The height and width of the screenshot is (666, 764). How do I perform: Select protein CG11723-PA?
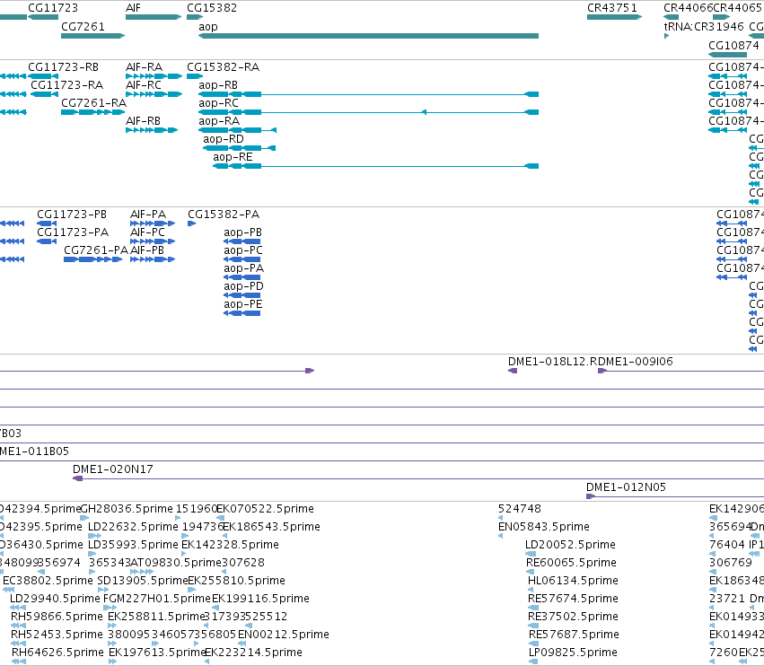click(x=47, y=241)
